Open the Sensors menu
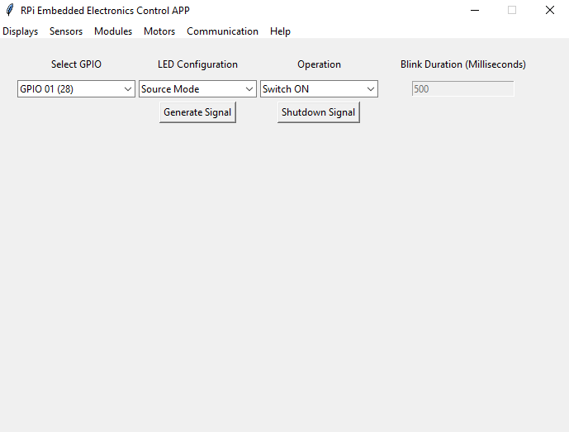The width and height of the screenshot is (569, 432). 66,31
